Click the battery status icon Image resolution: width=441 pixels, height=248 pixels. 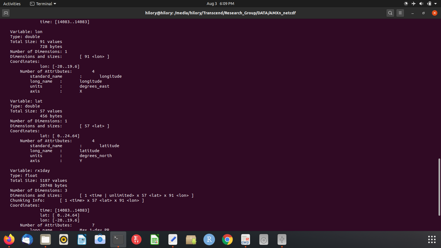[x=429, y=4]
